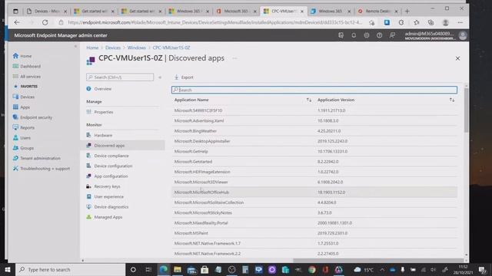Open more options next to blade title
492x276 pixels.
(x=234, y=58)
